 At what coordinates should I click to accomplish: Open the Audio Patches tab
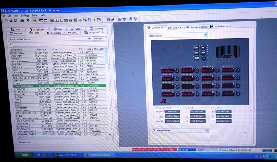click(220, 27)
